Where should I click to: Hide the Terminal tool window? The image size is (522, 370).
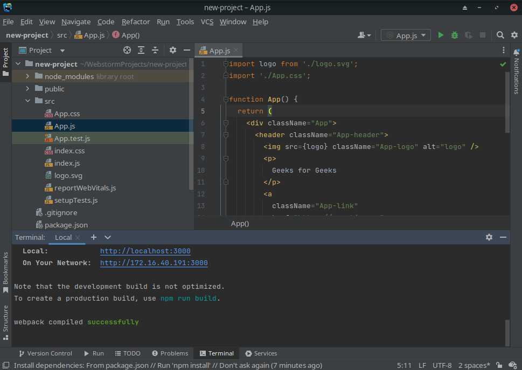click(503, 237)
